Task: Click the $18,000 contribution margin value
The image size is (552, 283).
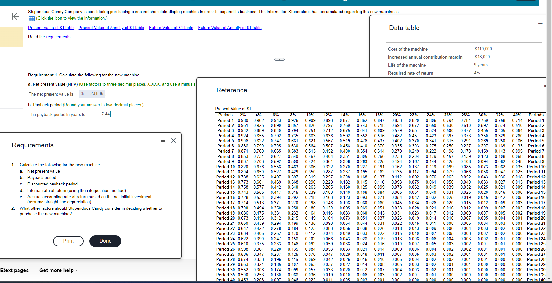Action: 482,57
